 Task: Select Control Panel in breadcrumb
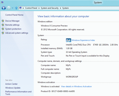click(31, 8)
